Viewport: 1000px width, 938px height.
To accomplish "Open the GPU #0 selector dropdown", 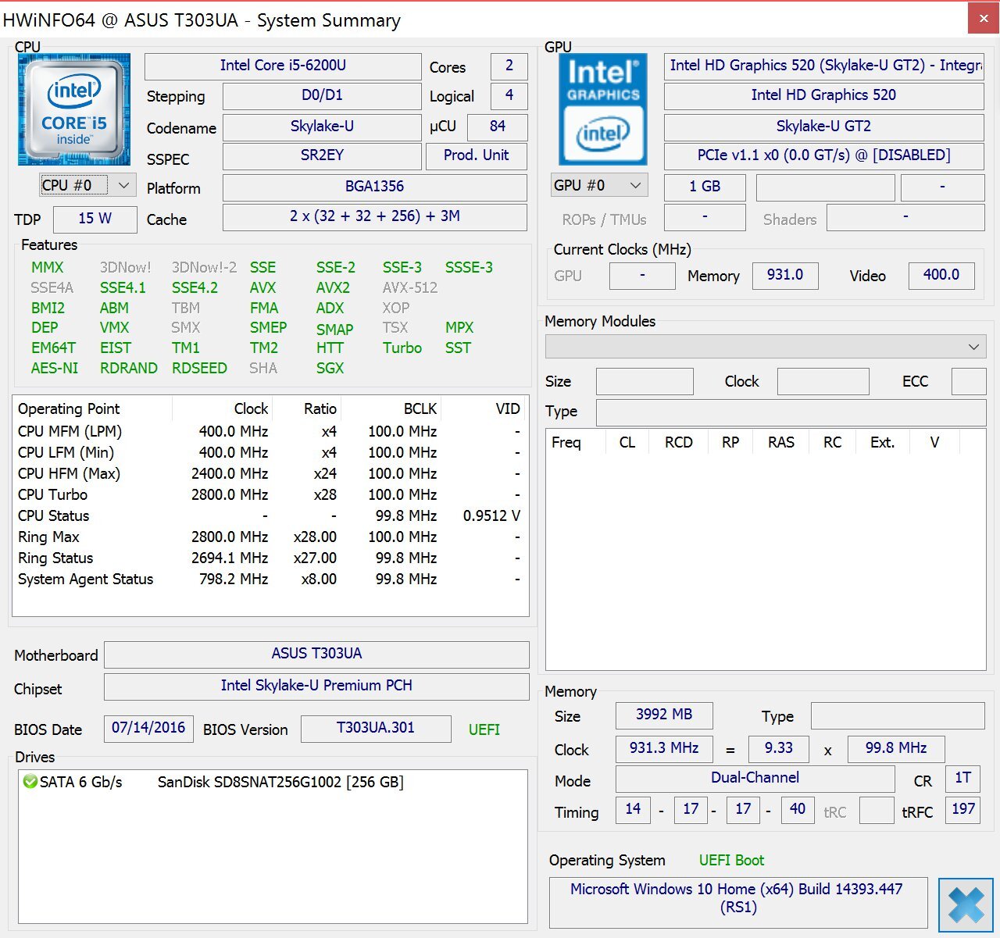I will (598, 185).
